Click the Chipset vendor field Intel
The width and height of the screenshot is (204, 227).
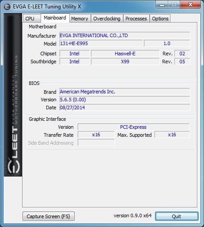[x=75, y=54]
